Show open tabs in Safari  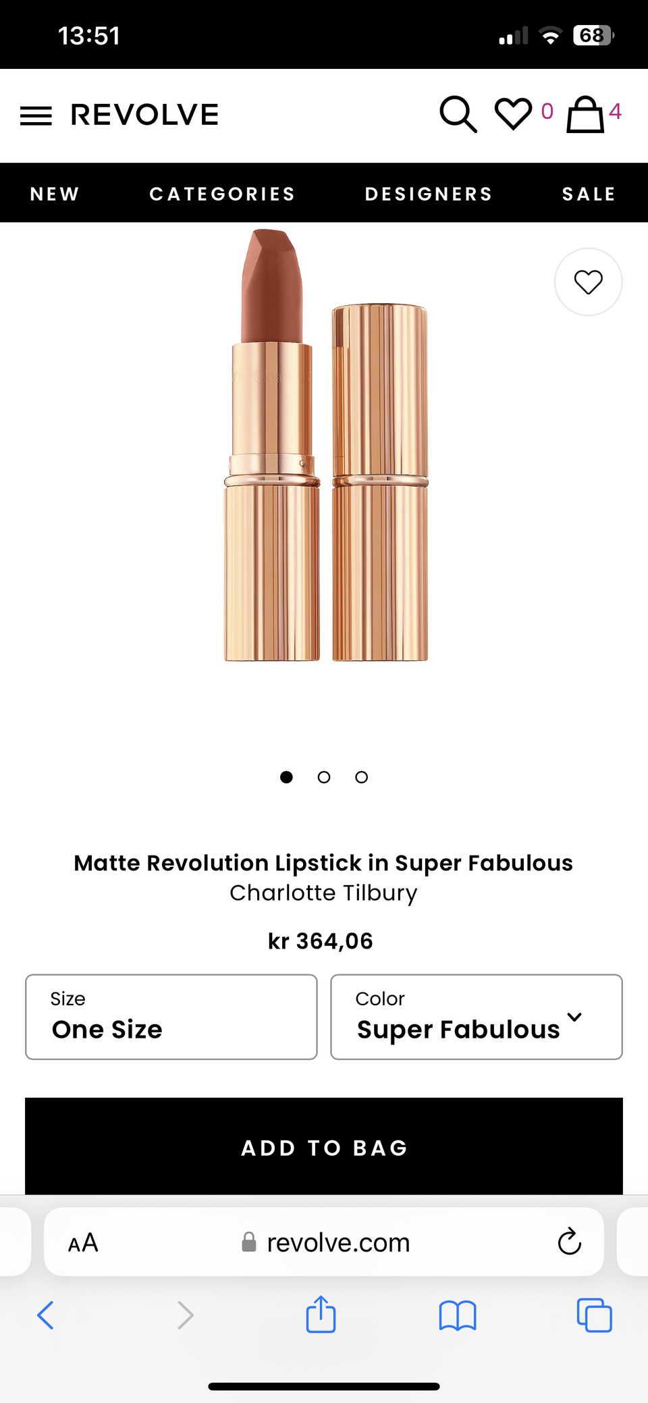tap(594, 1315)
